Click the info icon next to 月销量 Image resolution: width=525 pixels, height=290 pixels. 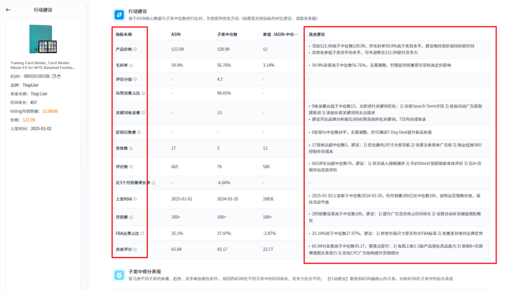pyautogui.click(x=131, y=217)
